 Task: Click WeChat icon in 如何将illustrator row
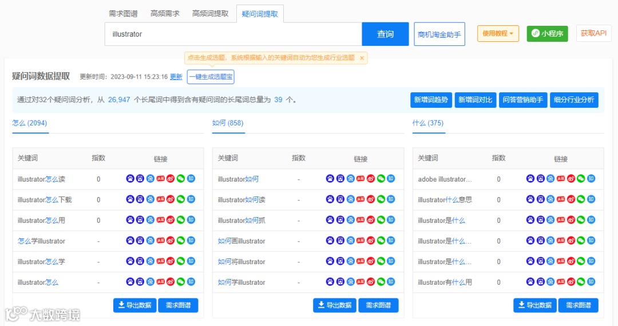[x=381, y=261]
